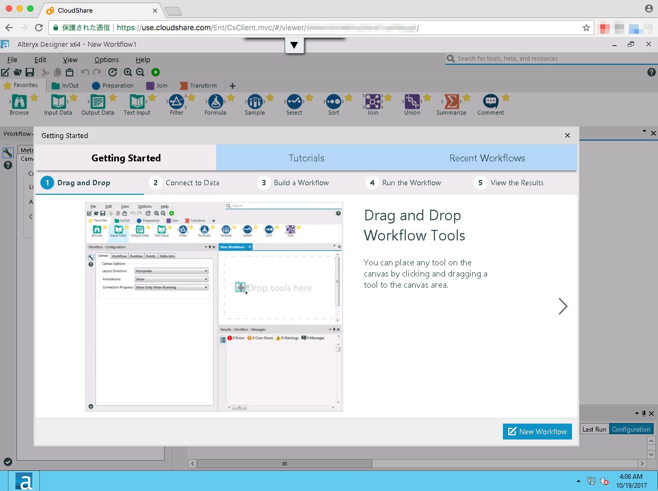Add a tool category with the plus tab
The height and width of the screenshot is (491, 658).
pos(232,85)
